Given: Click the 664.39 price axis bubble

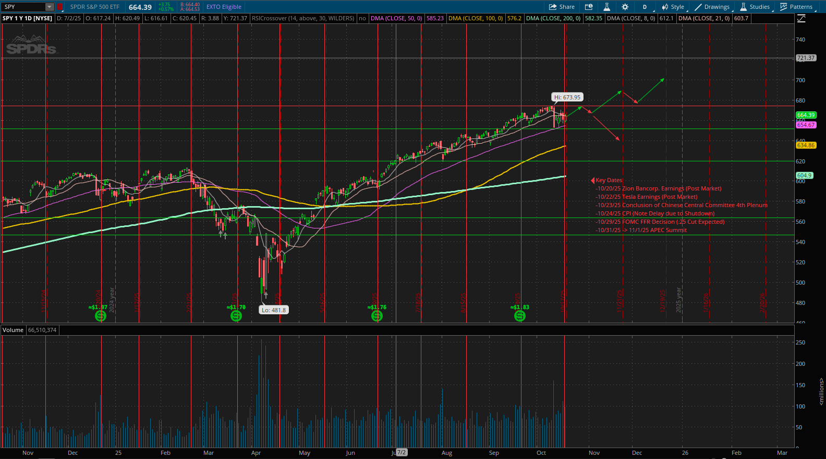Looking at the screenshot, I should coord(806,115).
